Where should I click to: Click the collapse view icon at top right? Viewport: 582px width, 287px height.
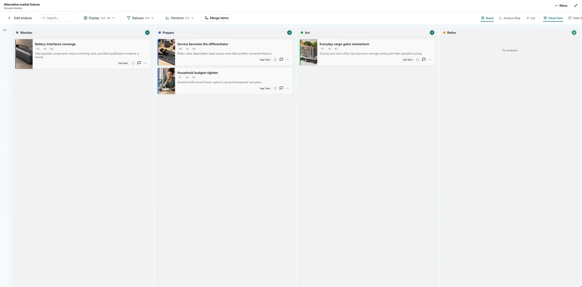576,5
